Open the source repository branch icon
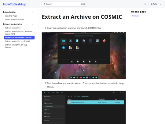 (x=145, y=4)
